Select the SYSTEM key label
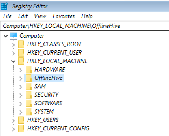Image resolution: width=169 pixels, height=136 pixels. (x=44, y=112)
